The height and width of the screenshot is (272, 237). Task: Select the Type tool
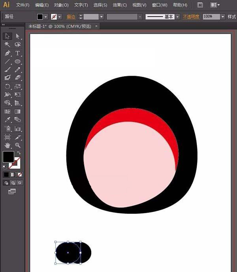tap(18, 53)
